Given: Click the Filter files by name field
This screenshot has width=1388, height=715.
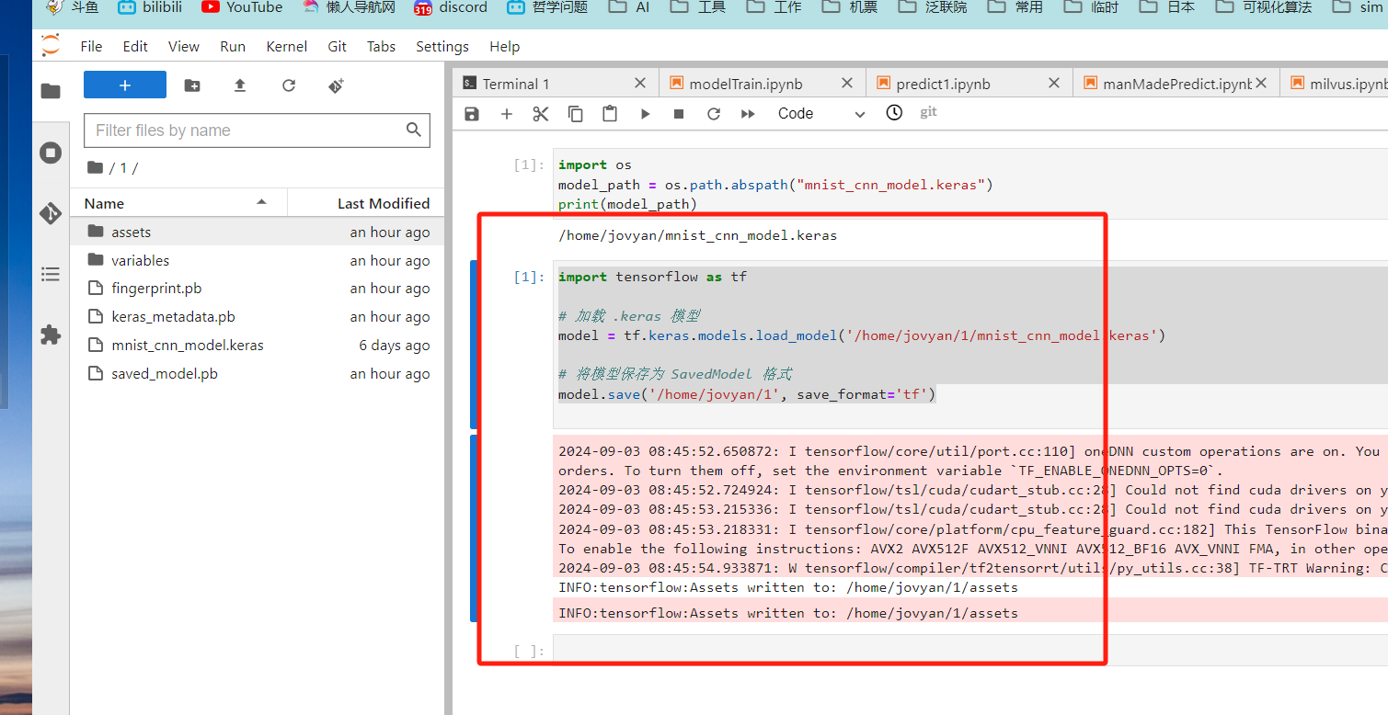Looking at the screenshot, I should tap(257, 131).
